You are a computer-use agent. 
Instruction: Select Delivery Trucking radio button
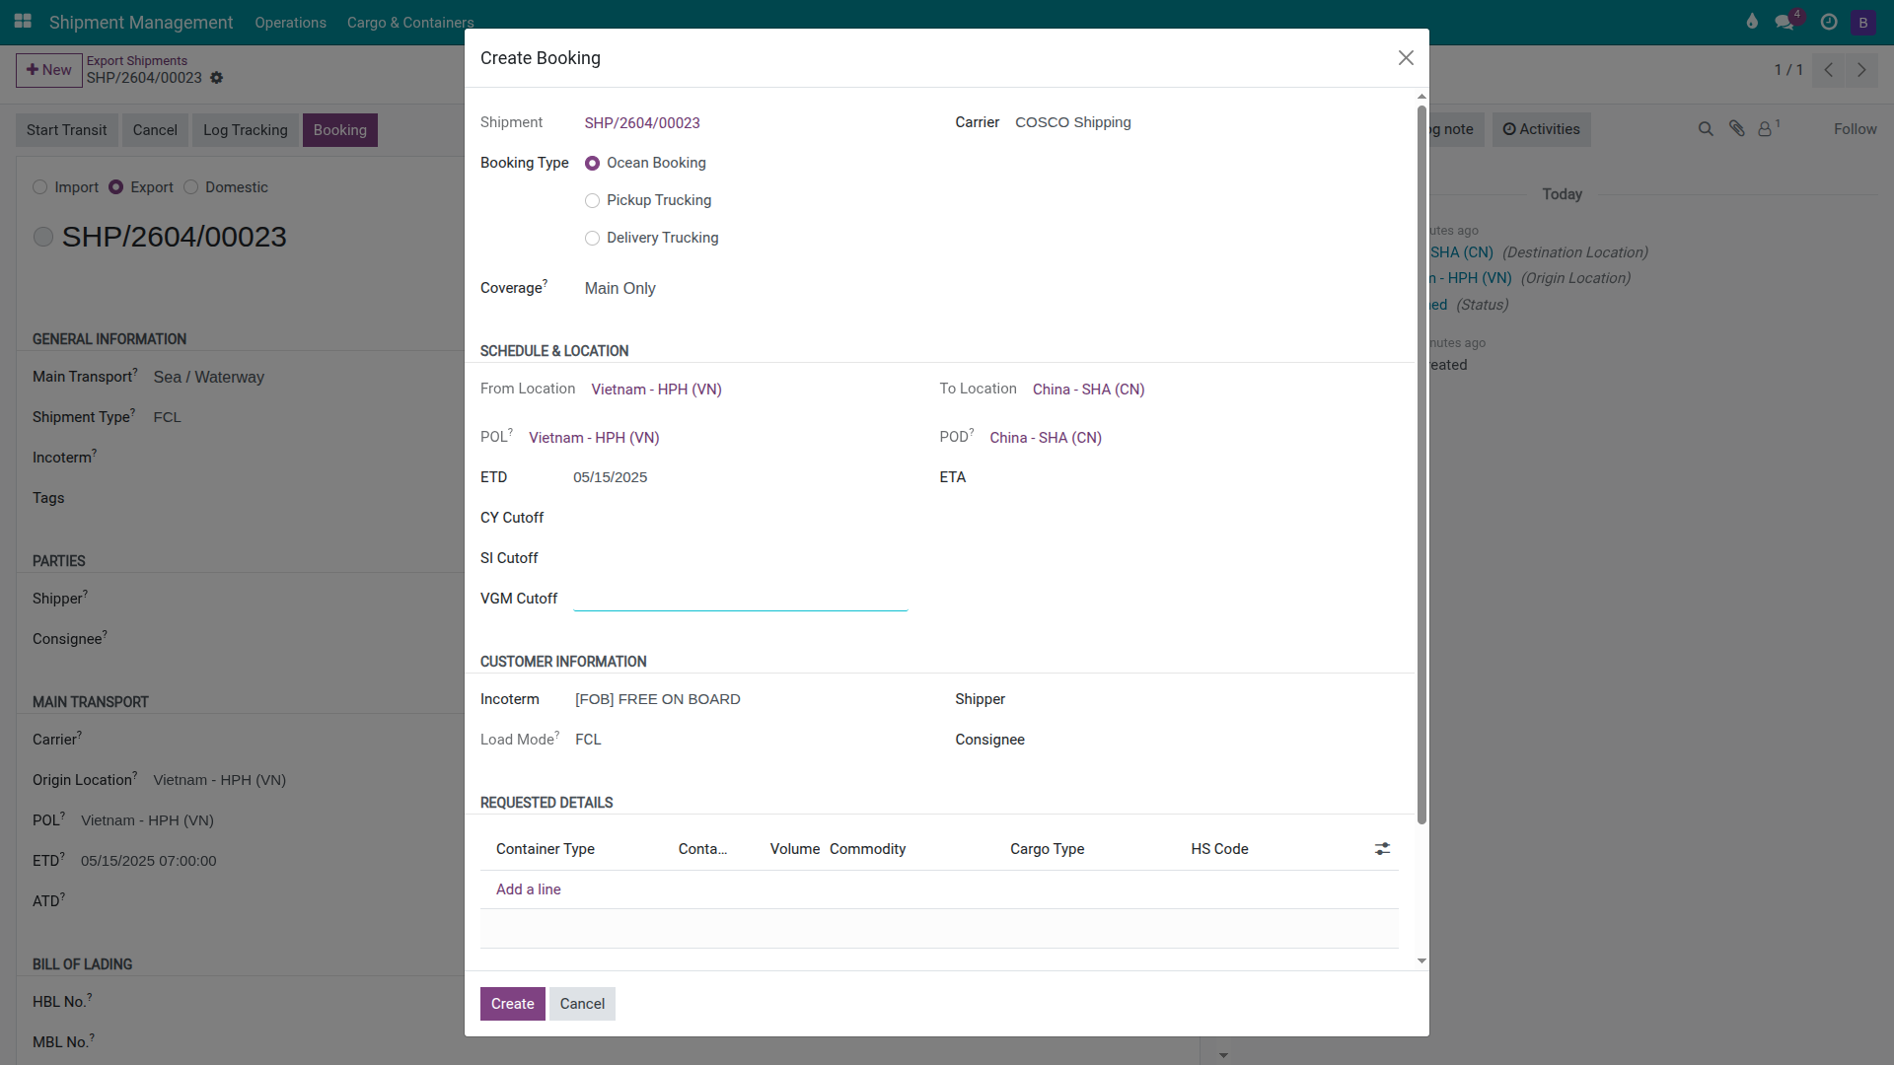(x=592, y=239)
